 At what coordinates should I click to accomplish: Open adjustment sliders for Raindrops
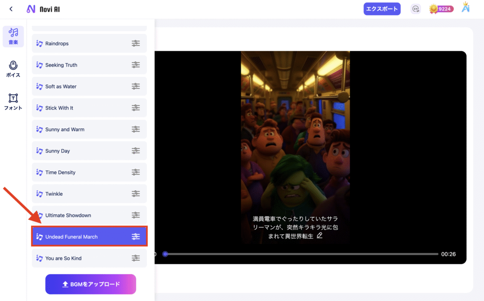click(x=136, y=43)
